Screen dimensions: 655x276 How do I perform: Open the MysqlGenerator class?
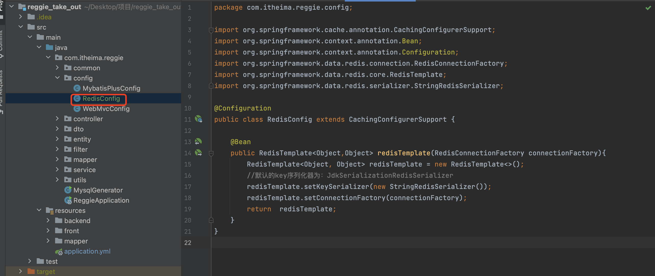[x=98, y=190]
